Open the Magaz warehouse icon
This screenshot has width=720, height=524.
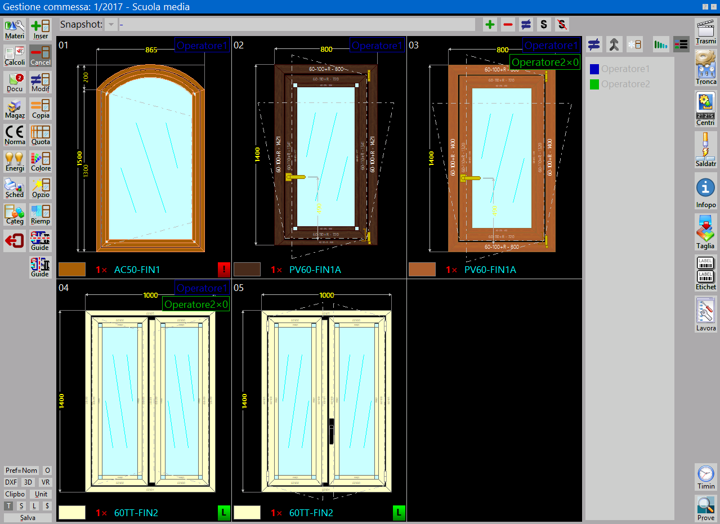[x=15, y=109]
